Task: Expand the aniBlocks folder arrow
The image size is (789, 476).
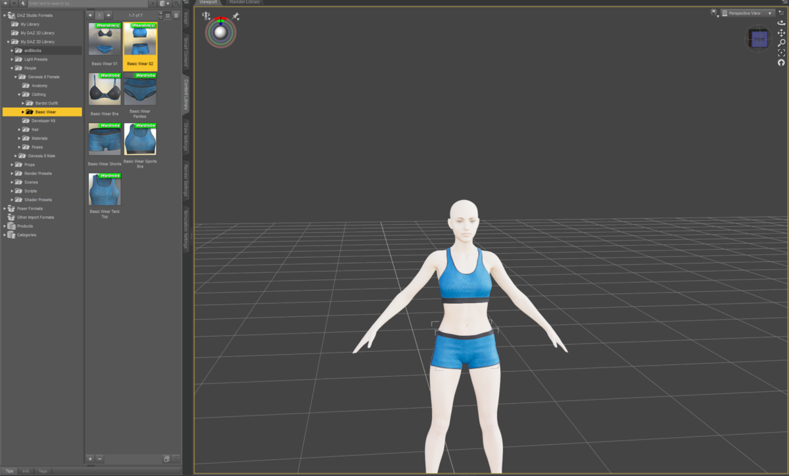Action: [x=12, y=51]
